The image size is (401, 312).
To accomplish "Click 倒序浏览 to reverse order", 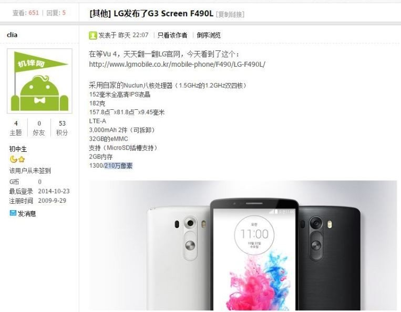I will [209, 35].
